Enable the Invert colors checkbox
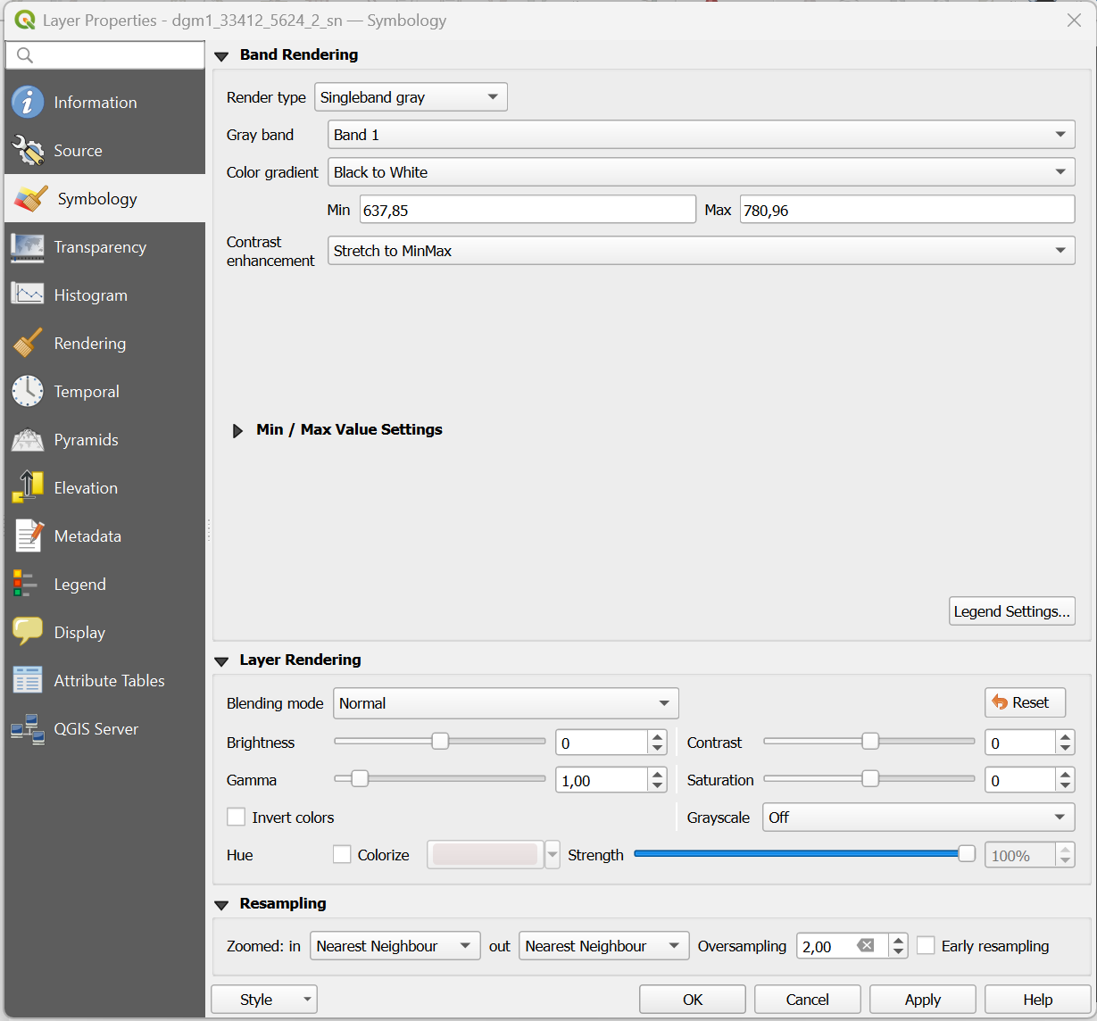Screen dimensions: 1097x1021 pos(237,818)
